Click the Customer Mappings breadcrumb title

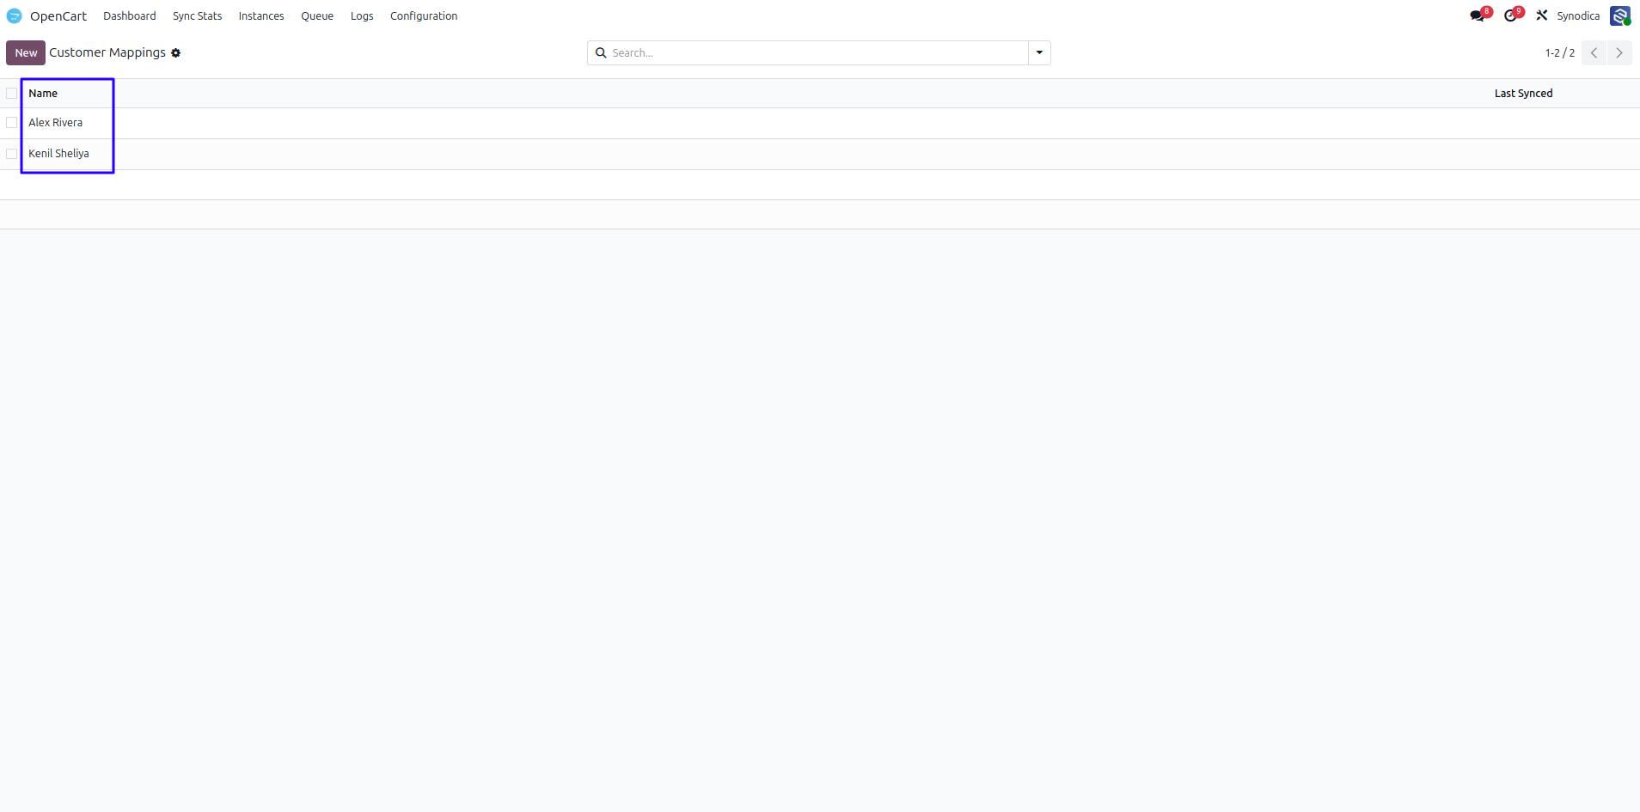[107, 52]
